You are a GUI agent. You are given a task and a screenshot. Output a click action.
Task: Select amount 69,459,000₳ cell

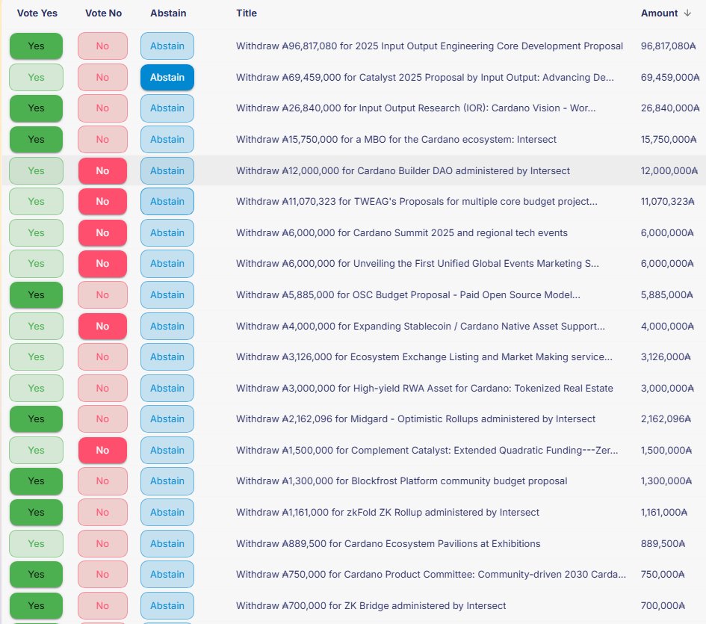670,78
